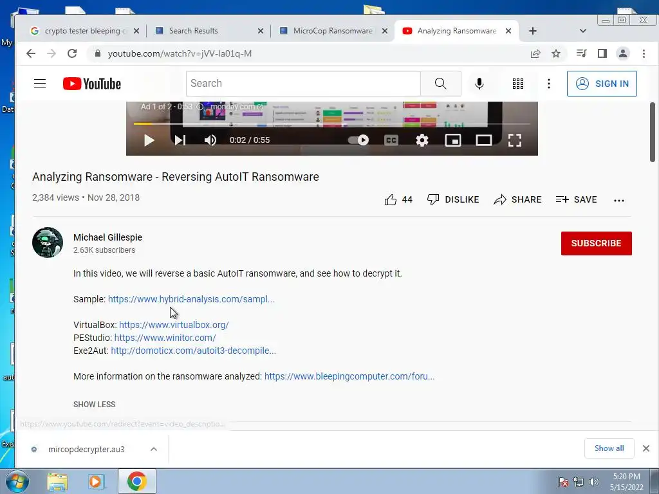
Task: Open video player settings gear
Action: coord(422,140)
